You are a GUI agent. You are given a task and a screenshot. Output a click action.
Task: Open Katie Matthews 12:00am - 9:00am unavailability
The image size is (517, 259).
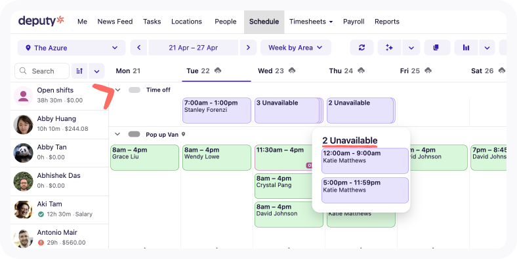tap(365, 161)
